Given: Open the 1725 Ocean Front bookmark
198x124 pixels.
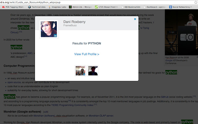Looking at the screenshot, I should click(x=106, y=7).
